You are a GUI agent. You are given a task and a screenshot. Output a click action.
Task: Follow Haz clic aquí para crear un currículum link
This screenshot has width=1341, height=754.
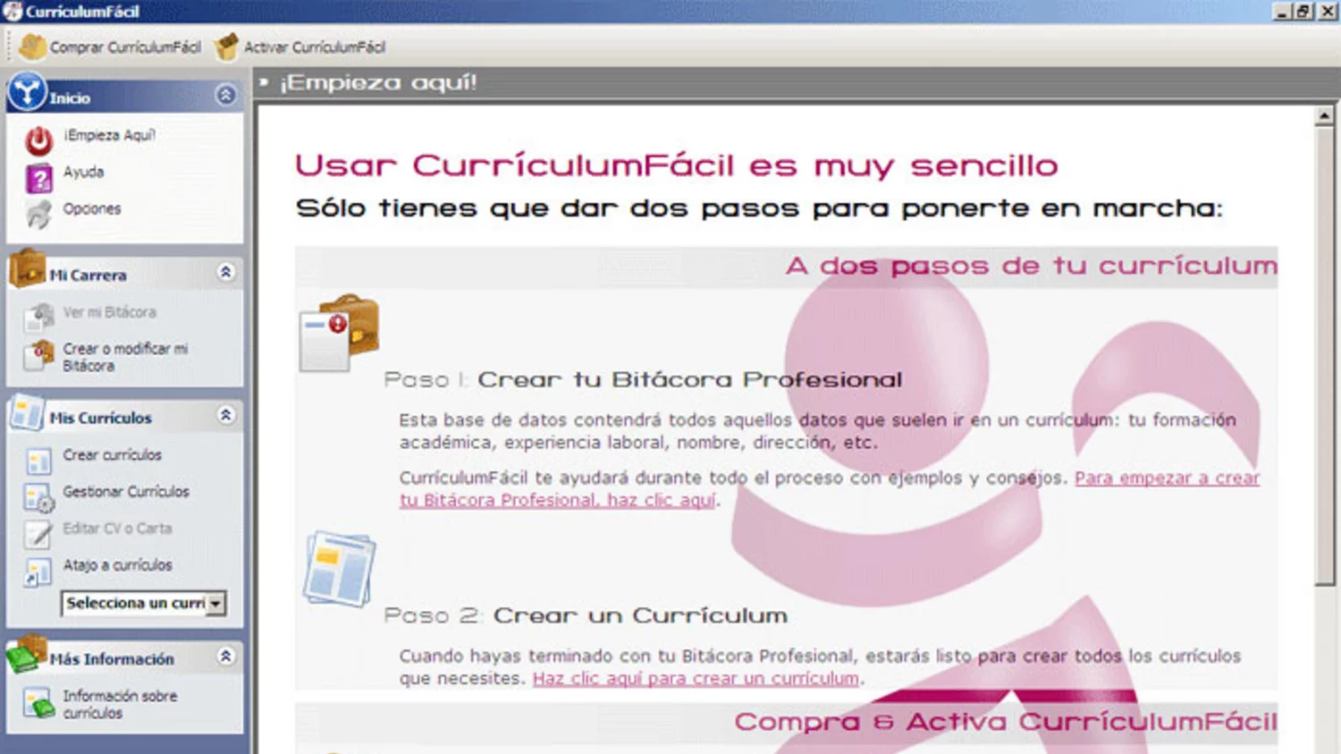(x=696, y=679)
